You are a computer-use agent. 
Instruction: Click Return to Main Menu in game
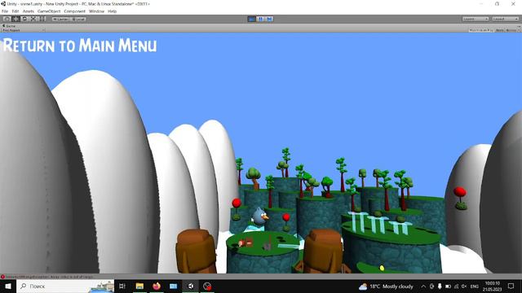coord(80,46)
